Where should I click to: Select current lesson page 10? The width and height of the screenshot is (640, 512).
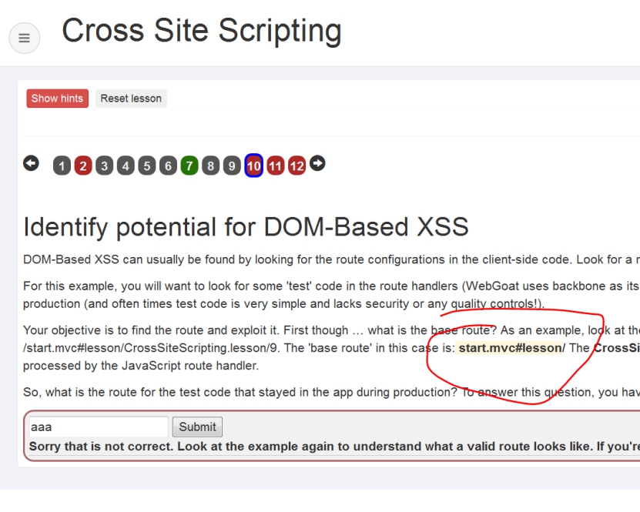pos(254,166)
